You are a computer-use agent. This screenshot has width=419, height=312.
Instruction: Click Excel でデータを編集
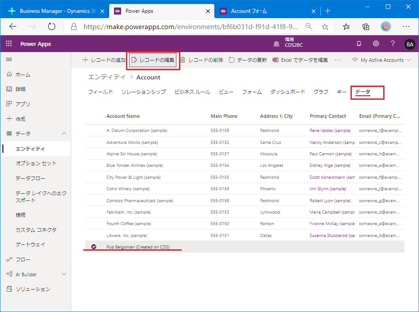click(300, 60)
